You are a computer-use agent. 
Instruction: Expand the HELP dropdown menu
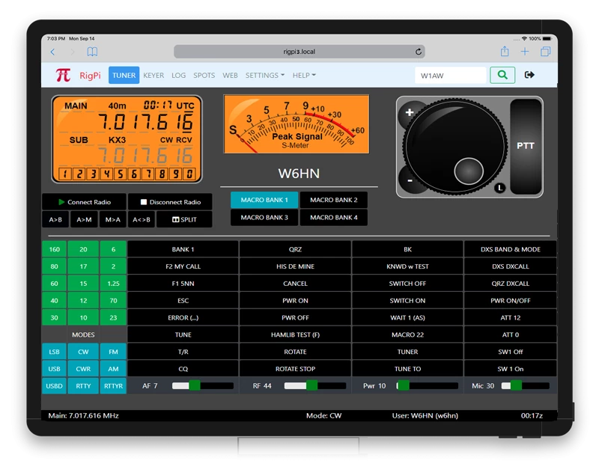[303, 76]
